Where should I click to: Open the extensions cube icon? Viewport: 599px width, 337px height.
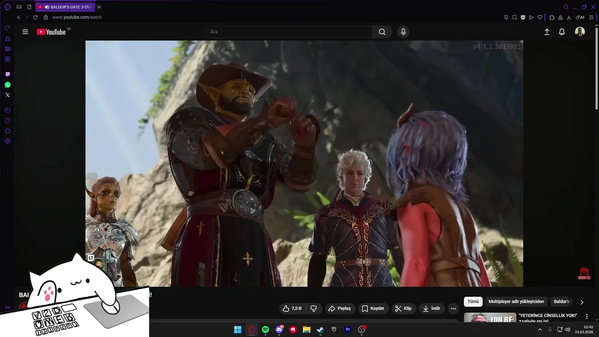tap(552, 17)
